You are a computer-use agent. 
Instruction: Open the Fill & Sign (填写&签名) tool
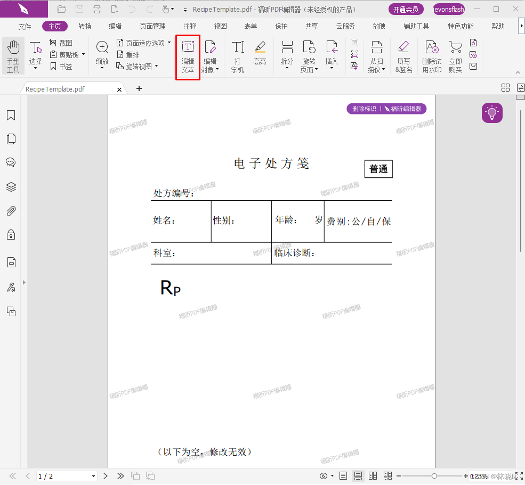pyautogui.click(x=404, y=56)
